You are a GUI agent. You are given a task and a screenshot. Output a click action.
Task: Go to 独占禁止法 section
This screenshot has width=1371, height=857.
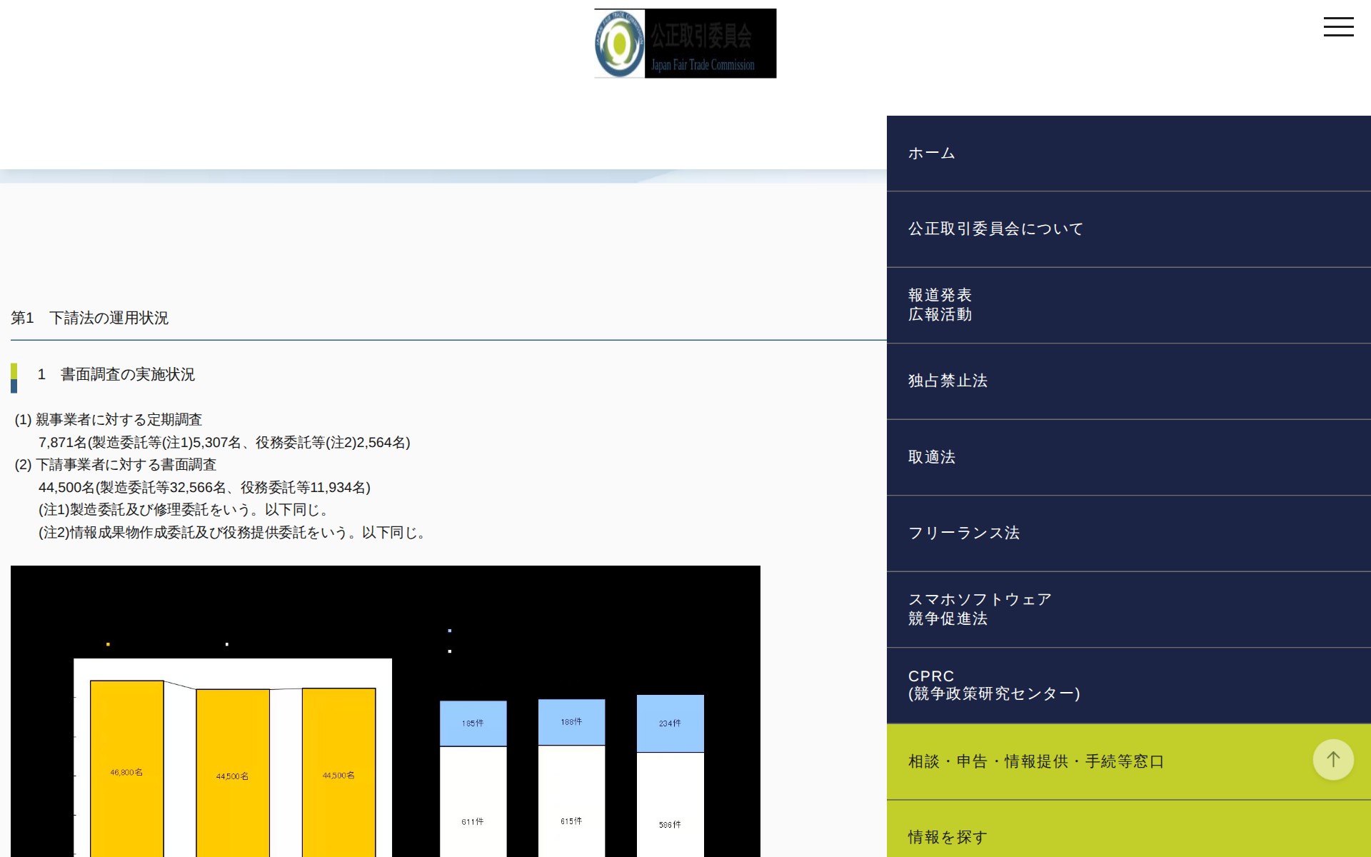pyautogui.click(x=948, y=381)
